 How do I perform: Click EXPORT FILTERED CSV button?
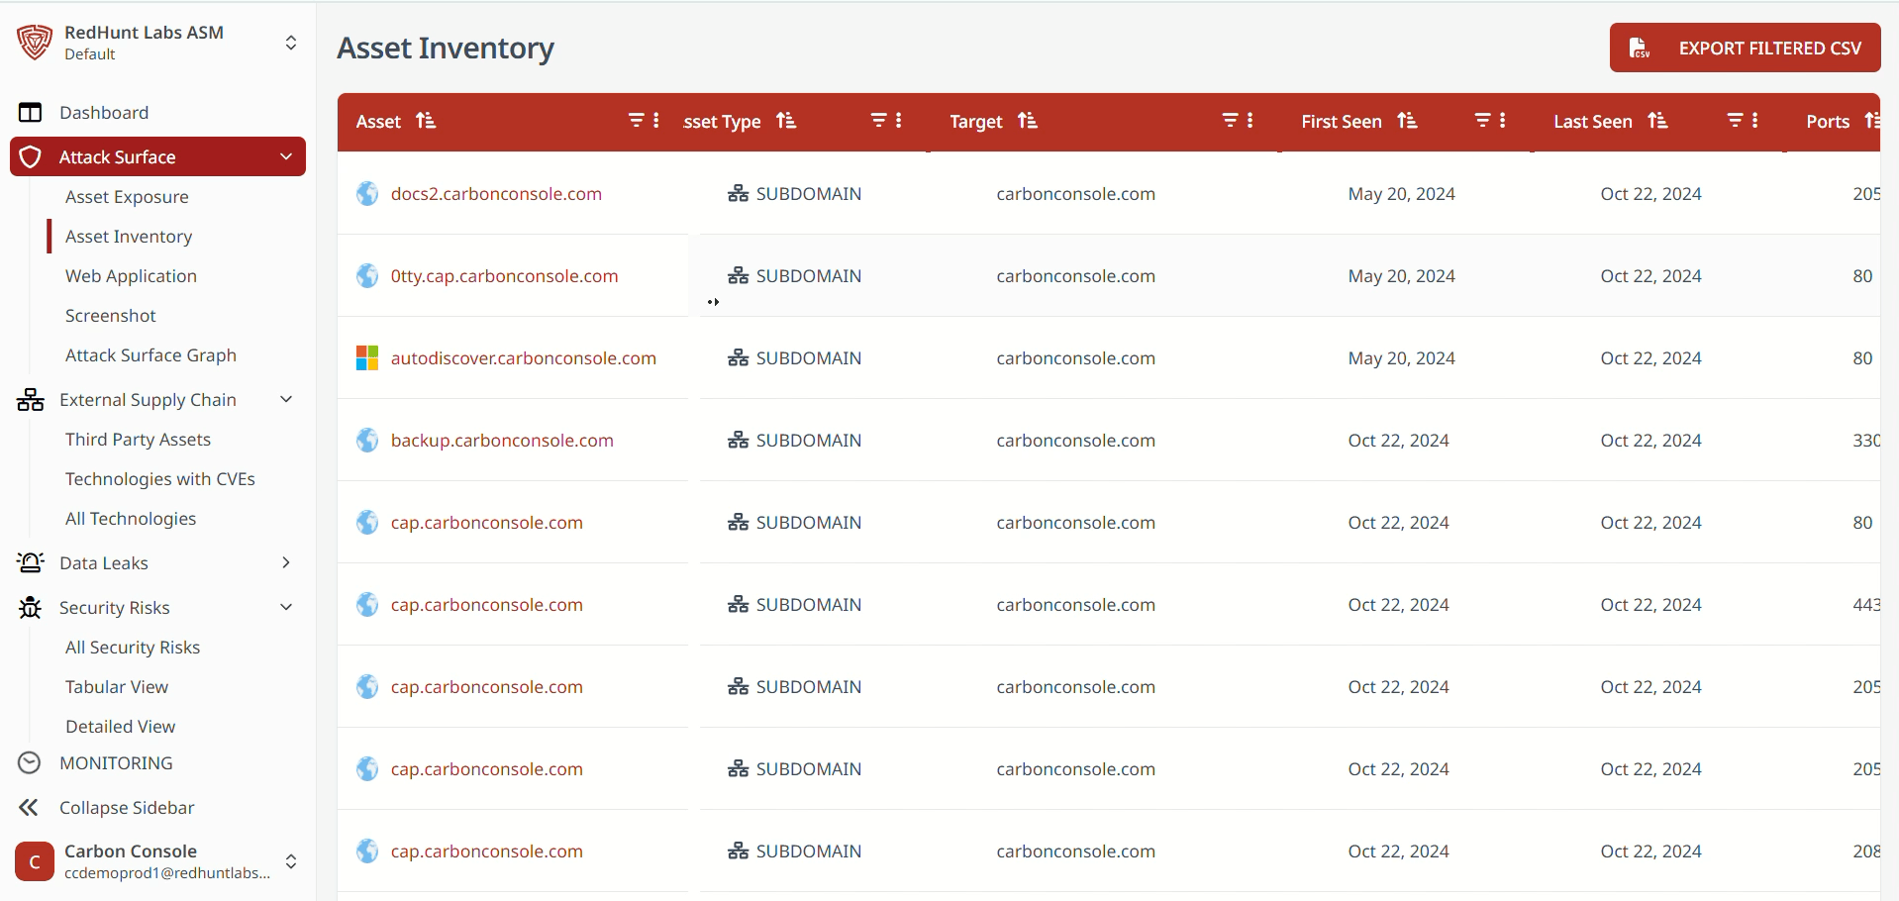point(1745,48)
